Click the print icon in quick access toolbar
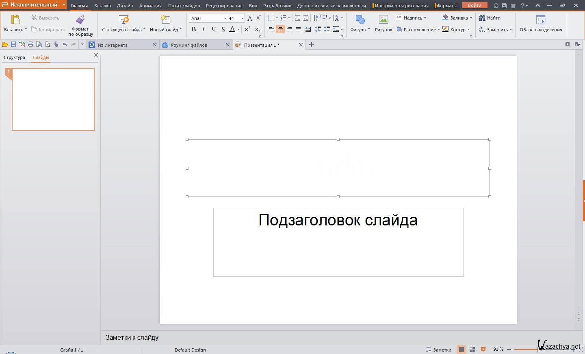585x354 pixels. 30,44
